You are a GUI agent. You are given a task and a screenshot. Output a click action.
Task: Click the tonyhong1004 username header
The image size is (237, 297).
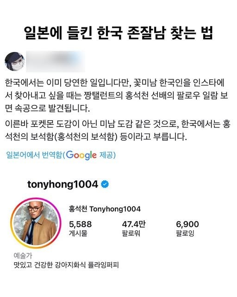point(63,184)
